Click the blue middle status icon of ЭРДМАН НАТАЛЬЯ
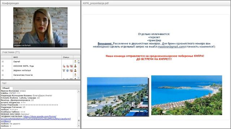This screenshot has height=129, width=231. [x=67, y=71]
